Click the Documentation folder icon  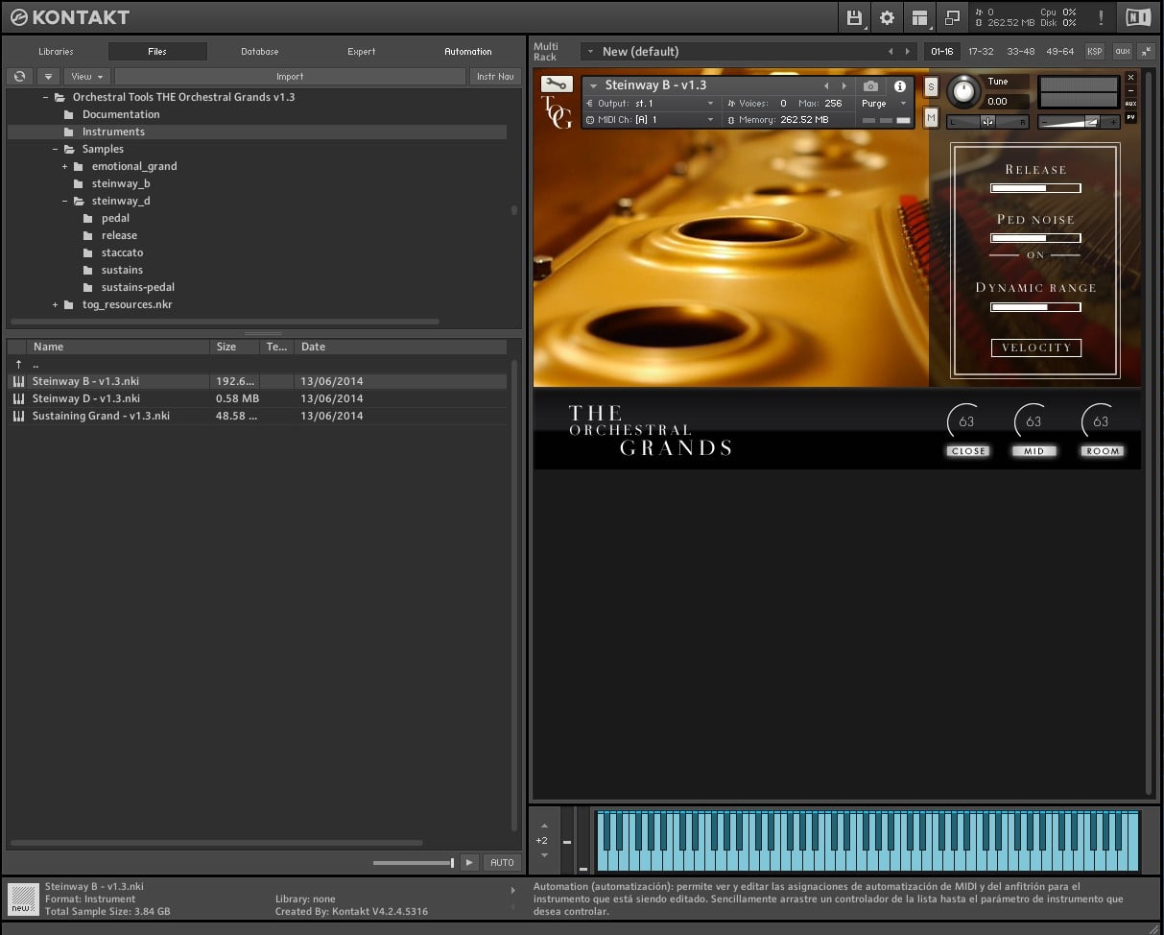[x=69, y=114]
